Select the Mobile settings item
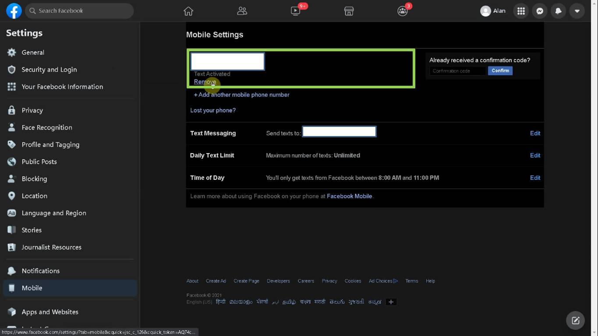 pyautogui.click(x=70, y=288)
